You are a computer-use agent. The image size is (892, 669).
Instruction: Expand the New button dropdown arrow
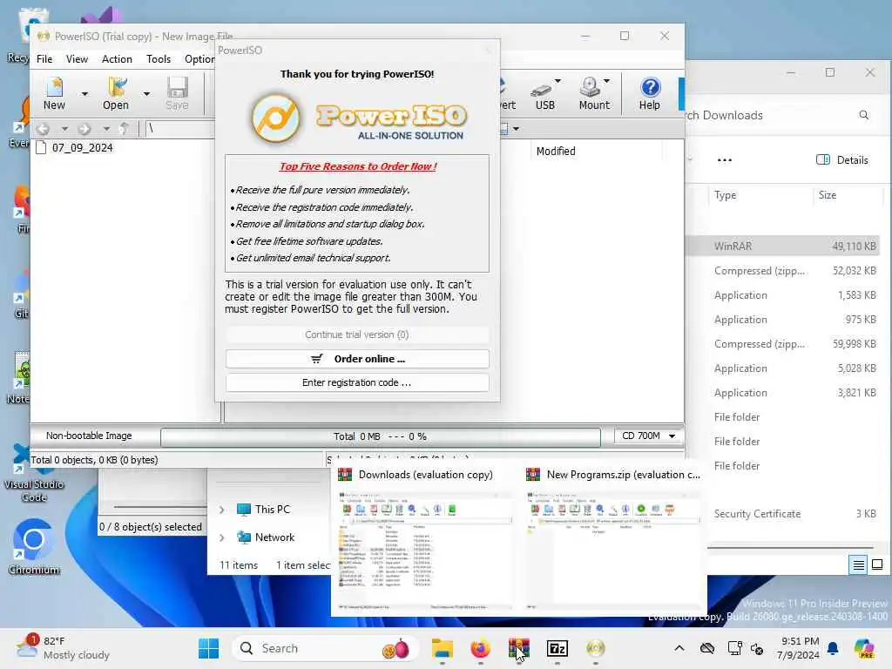click(x=84, y=94)
